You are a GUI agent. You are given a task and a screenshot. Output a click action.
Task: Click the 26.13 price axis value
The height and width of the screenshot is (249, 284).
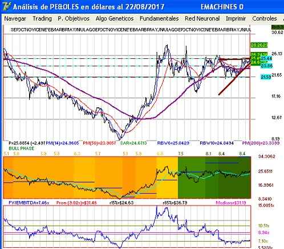277,54
